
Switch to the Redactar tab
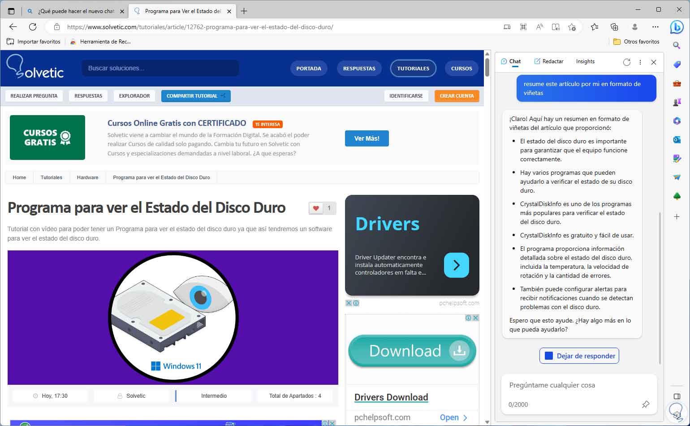coord(549,61)
